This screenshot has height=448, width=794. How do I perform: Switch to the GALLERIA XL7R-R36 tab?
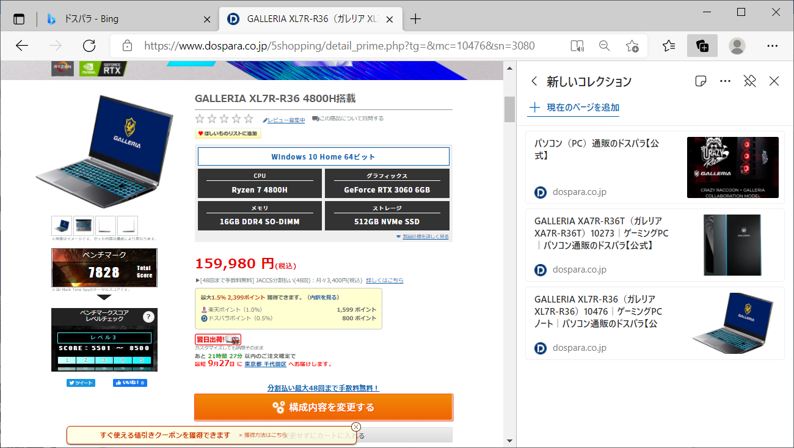311,19
